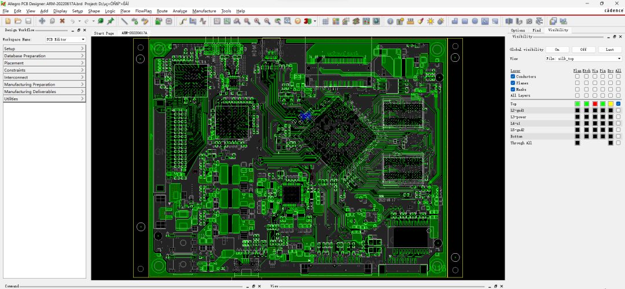Click the Zoom In magnifier icon
Image resolution: width=625 pixels, height=289 pixels.
257,21
